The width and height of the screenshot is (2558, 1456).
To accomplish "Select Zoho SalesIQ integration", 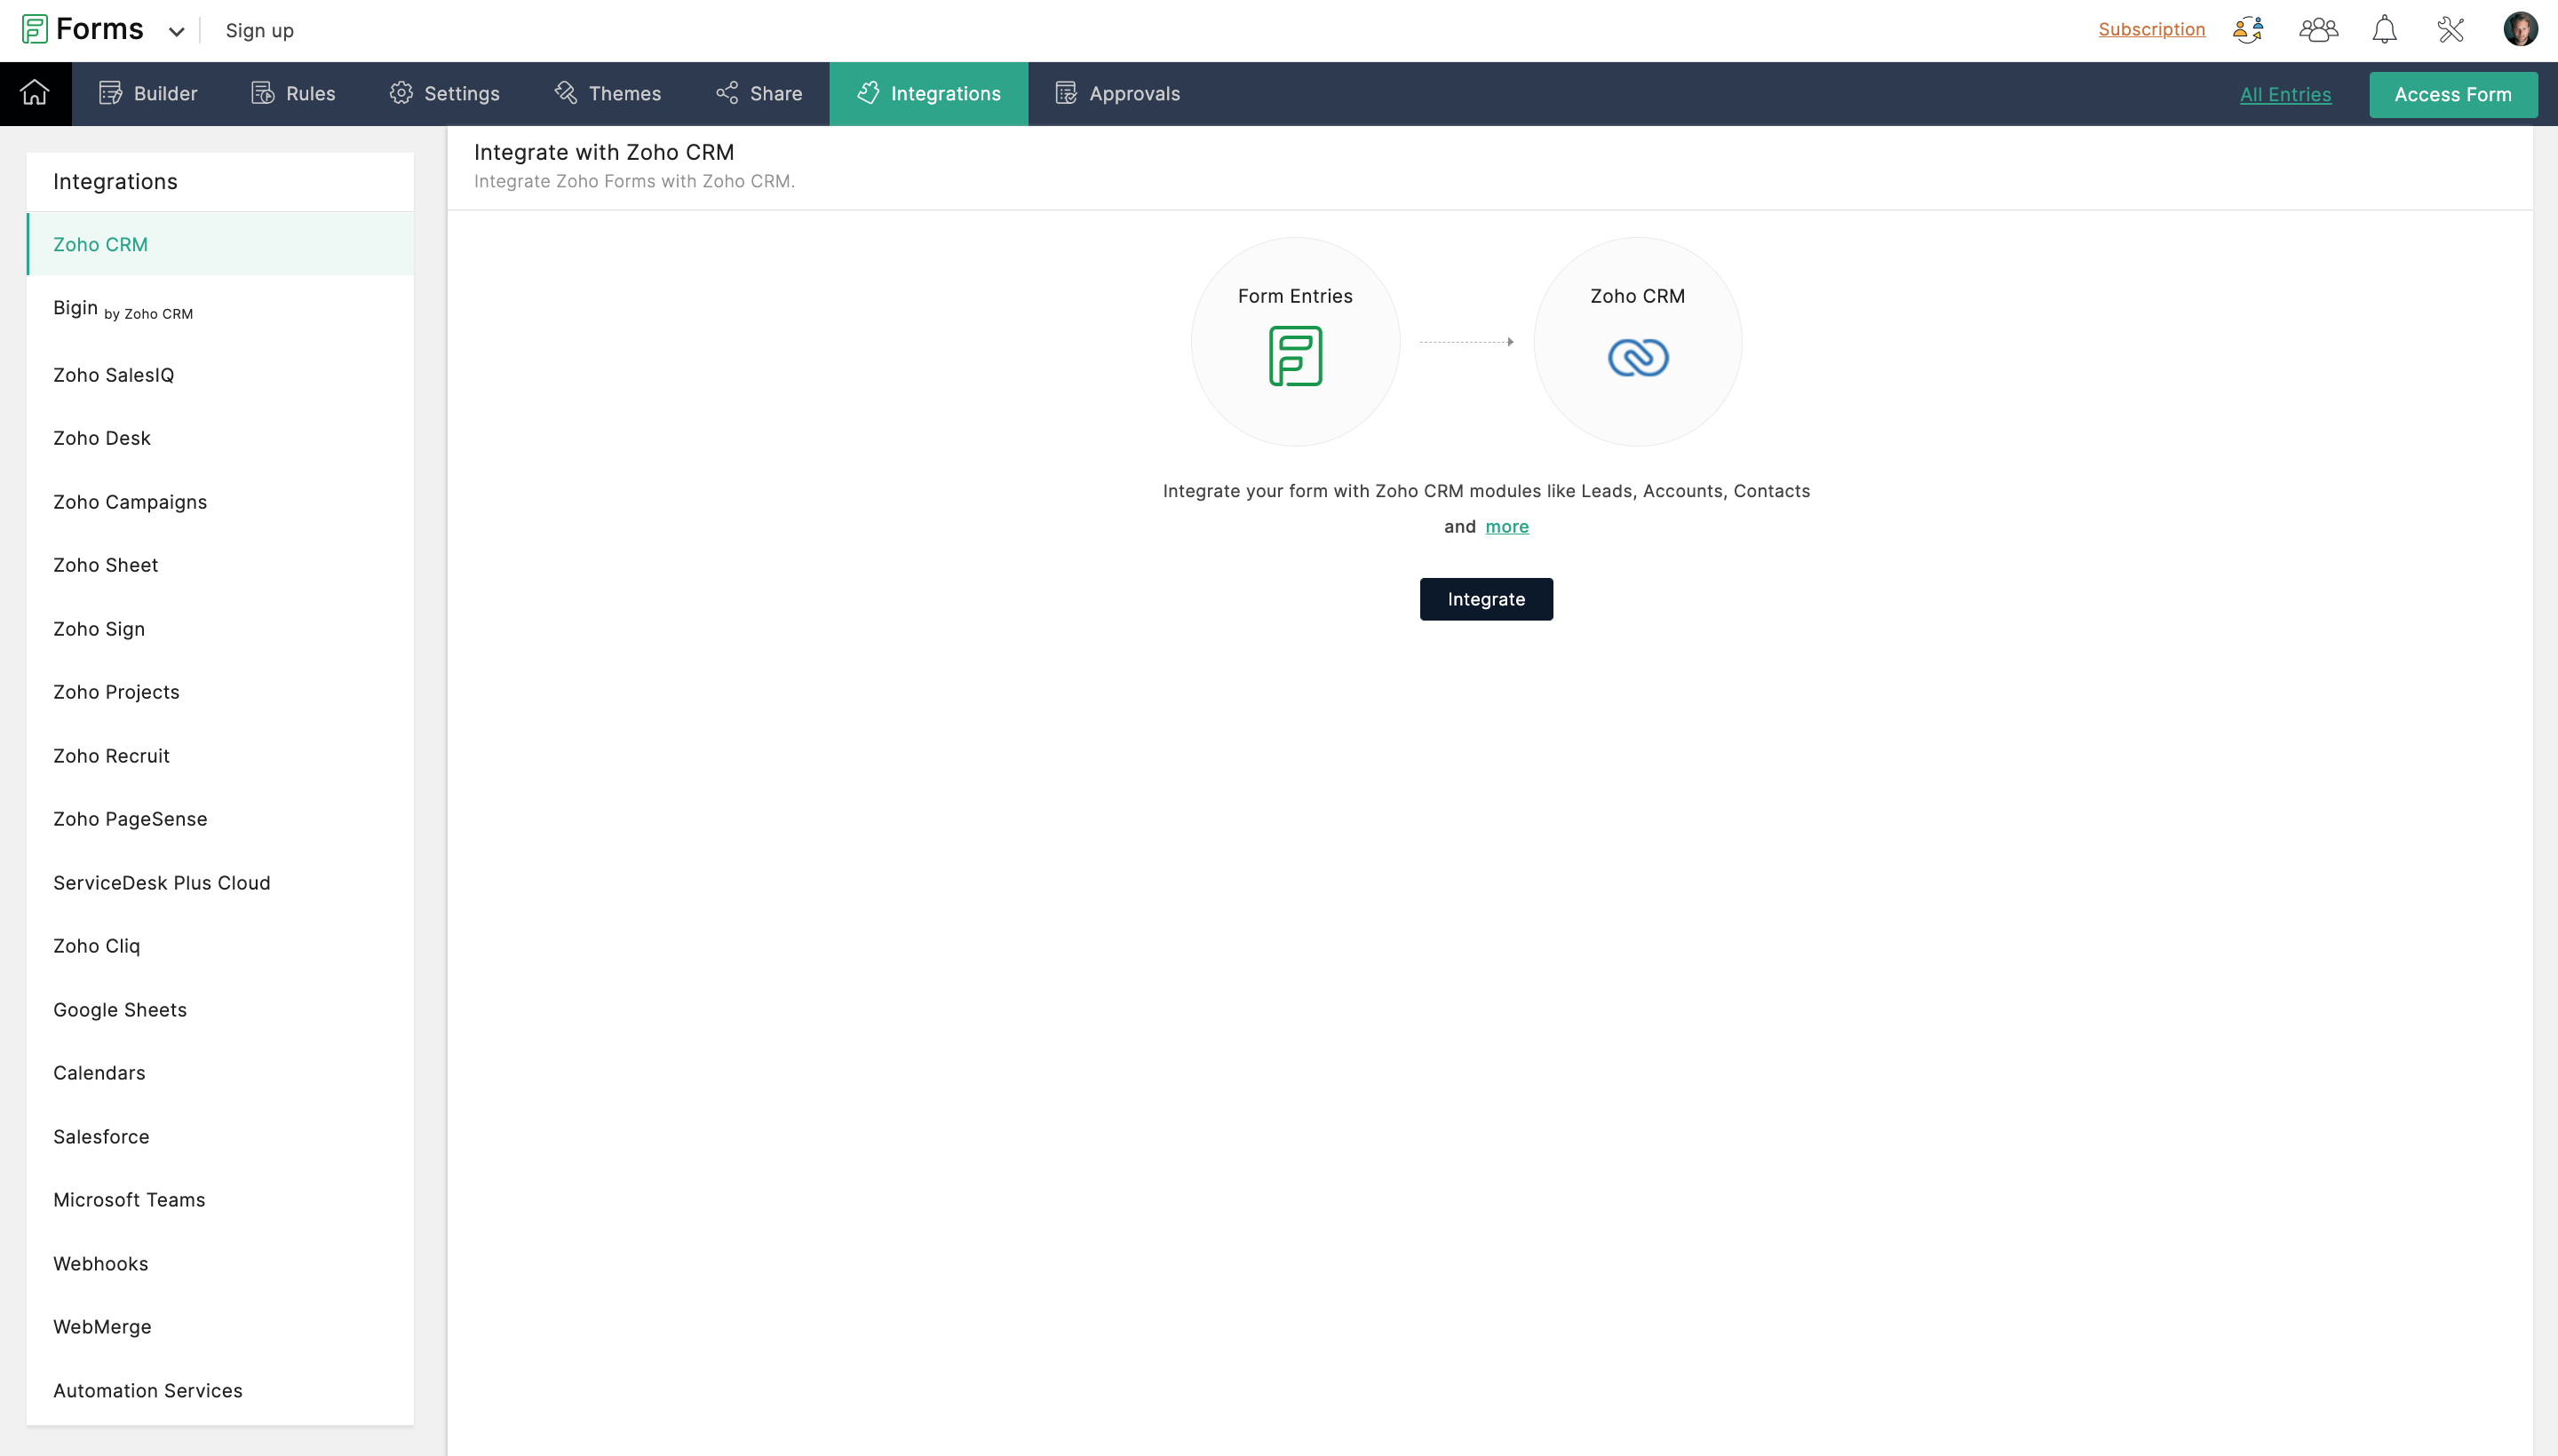I will pos(220,374).
